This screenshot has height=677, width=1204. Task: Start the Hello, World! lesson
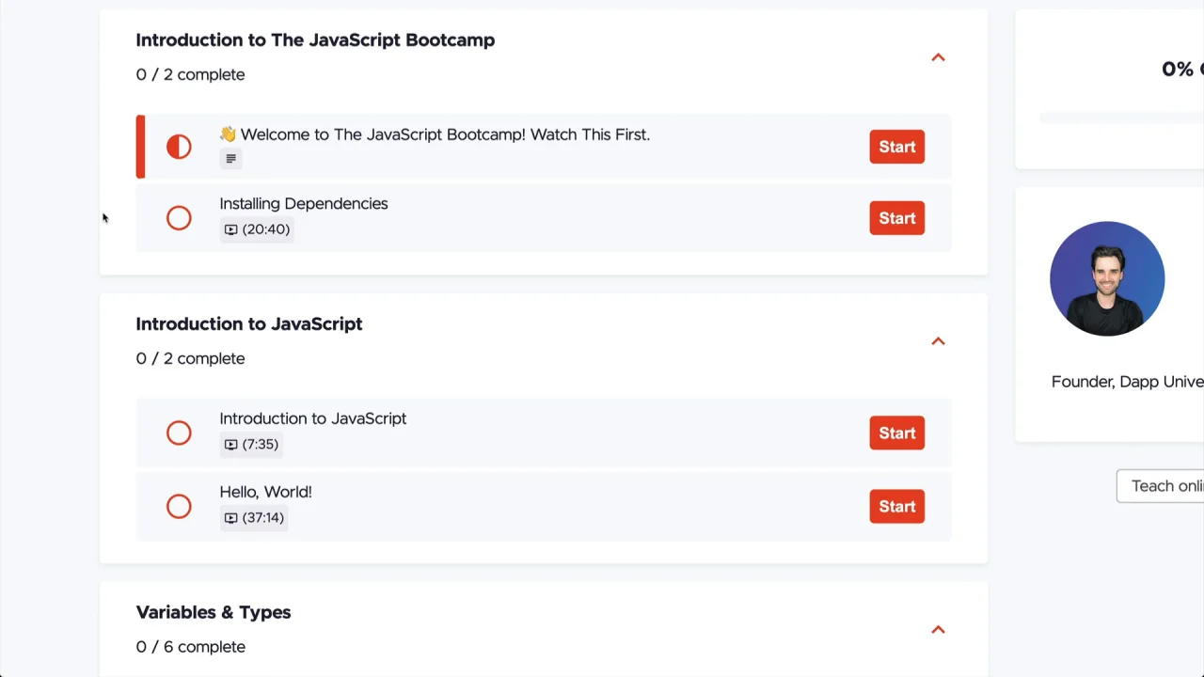tap(896, 507)
